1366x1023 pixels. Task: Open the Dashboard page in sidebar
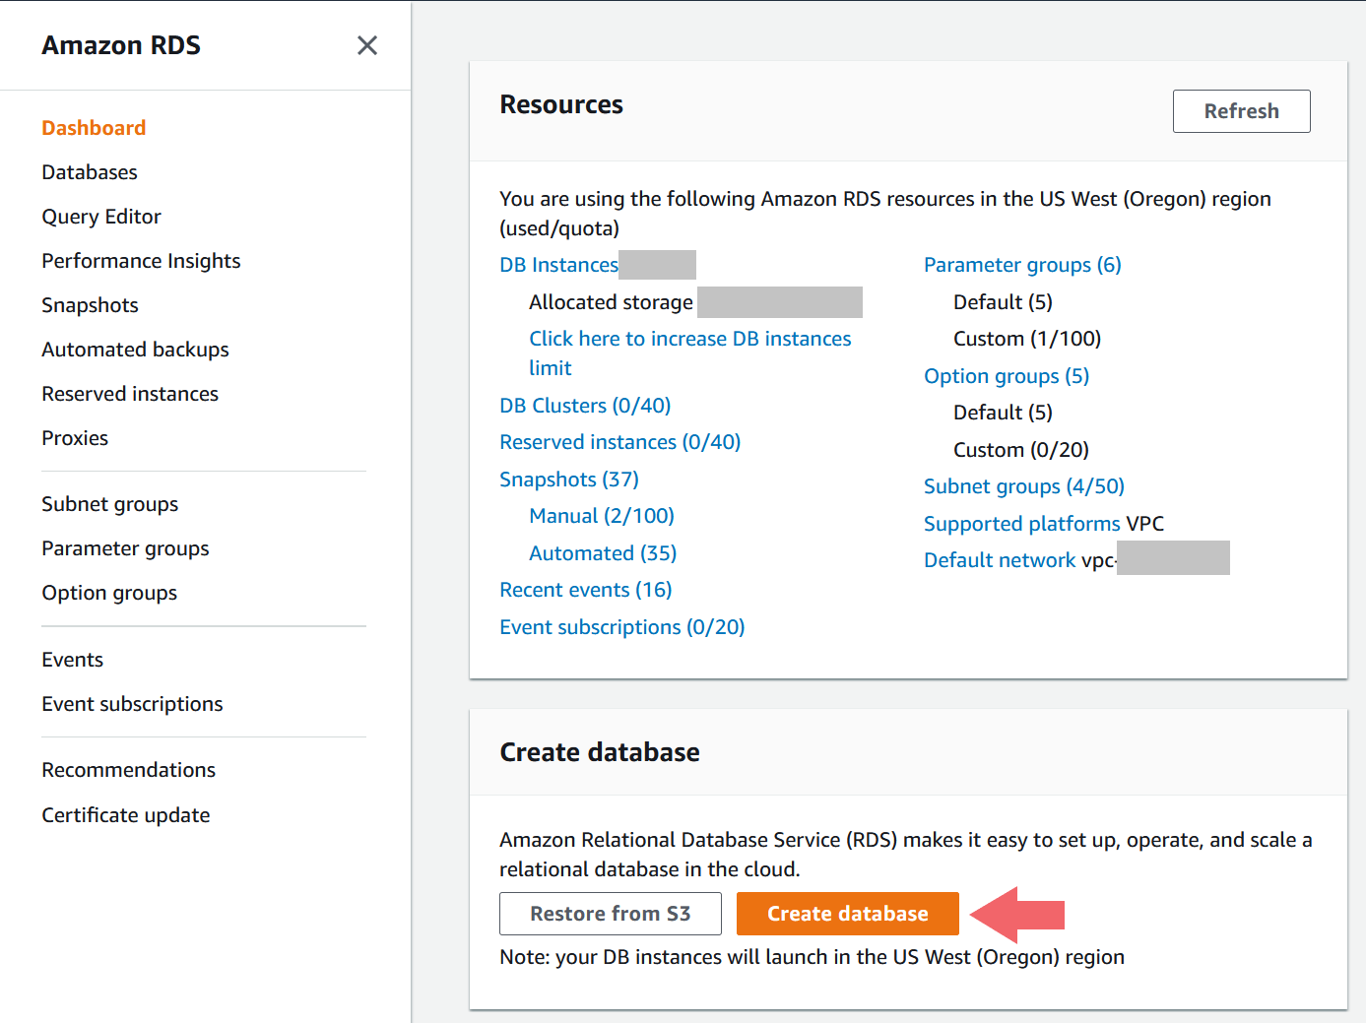click(94, 128)
